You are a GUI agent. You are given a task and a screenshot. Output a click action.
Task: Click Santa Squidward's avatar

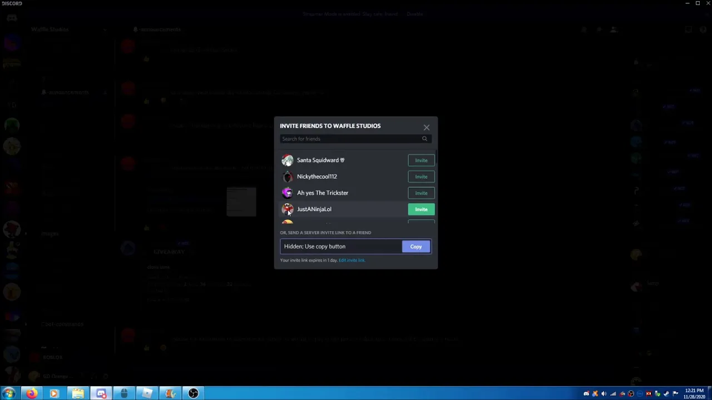click(287, 161)
